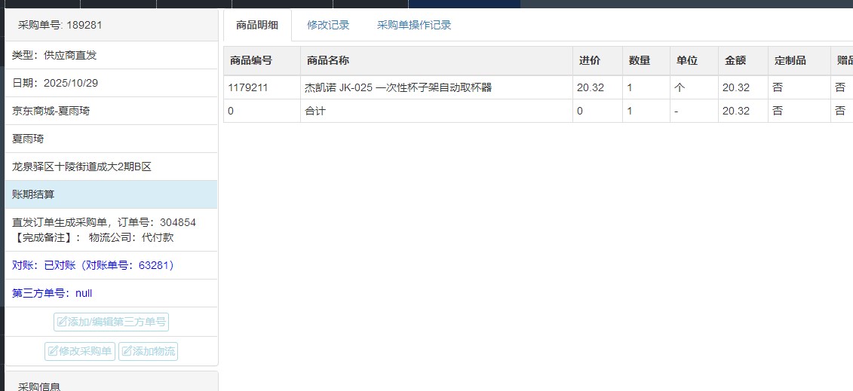The height and width of the screenshot is (391, 853).
Task: Click the 商品编号 column header
Action: point(250,60)
